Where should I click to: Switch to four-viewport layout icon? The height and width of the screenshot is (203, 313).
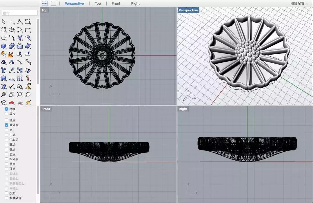(45, 3)
